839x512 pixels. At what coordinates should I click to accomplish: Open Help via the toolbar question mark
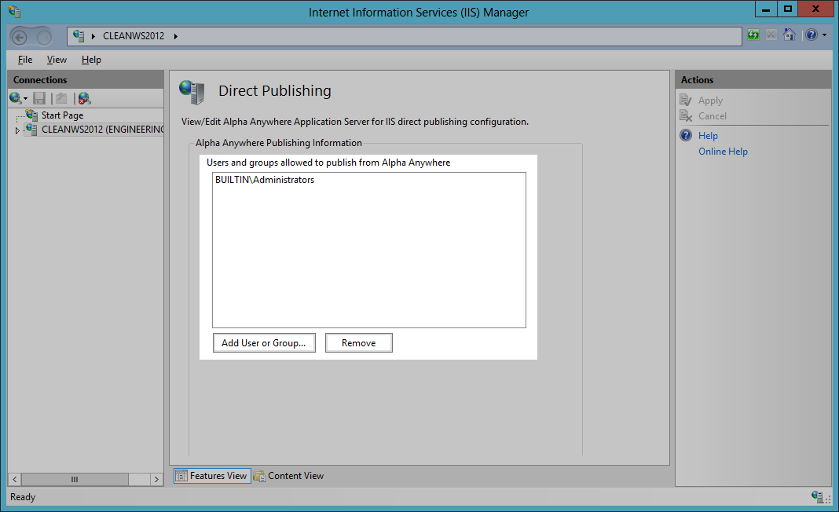tap(812, 35)
